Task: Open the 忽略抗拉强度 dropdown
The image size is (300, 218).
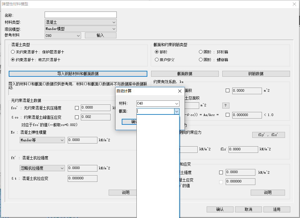Action: click(x=42, y=168)
